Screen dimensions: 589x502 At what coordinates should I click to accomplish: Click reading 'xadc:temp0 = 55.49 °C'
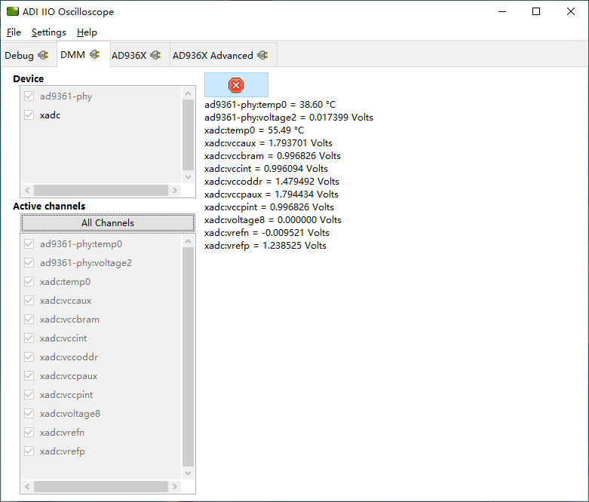click(254, 130)
